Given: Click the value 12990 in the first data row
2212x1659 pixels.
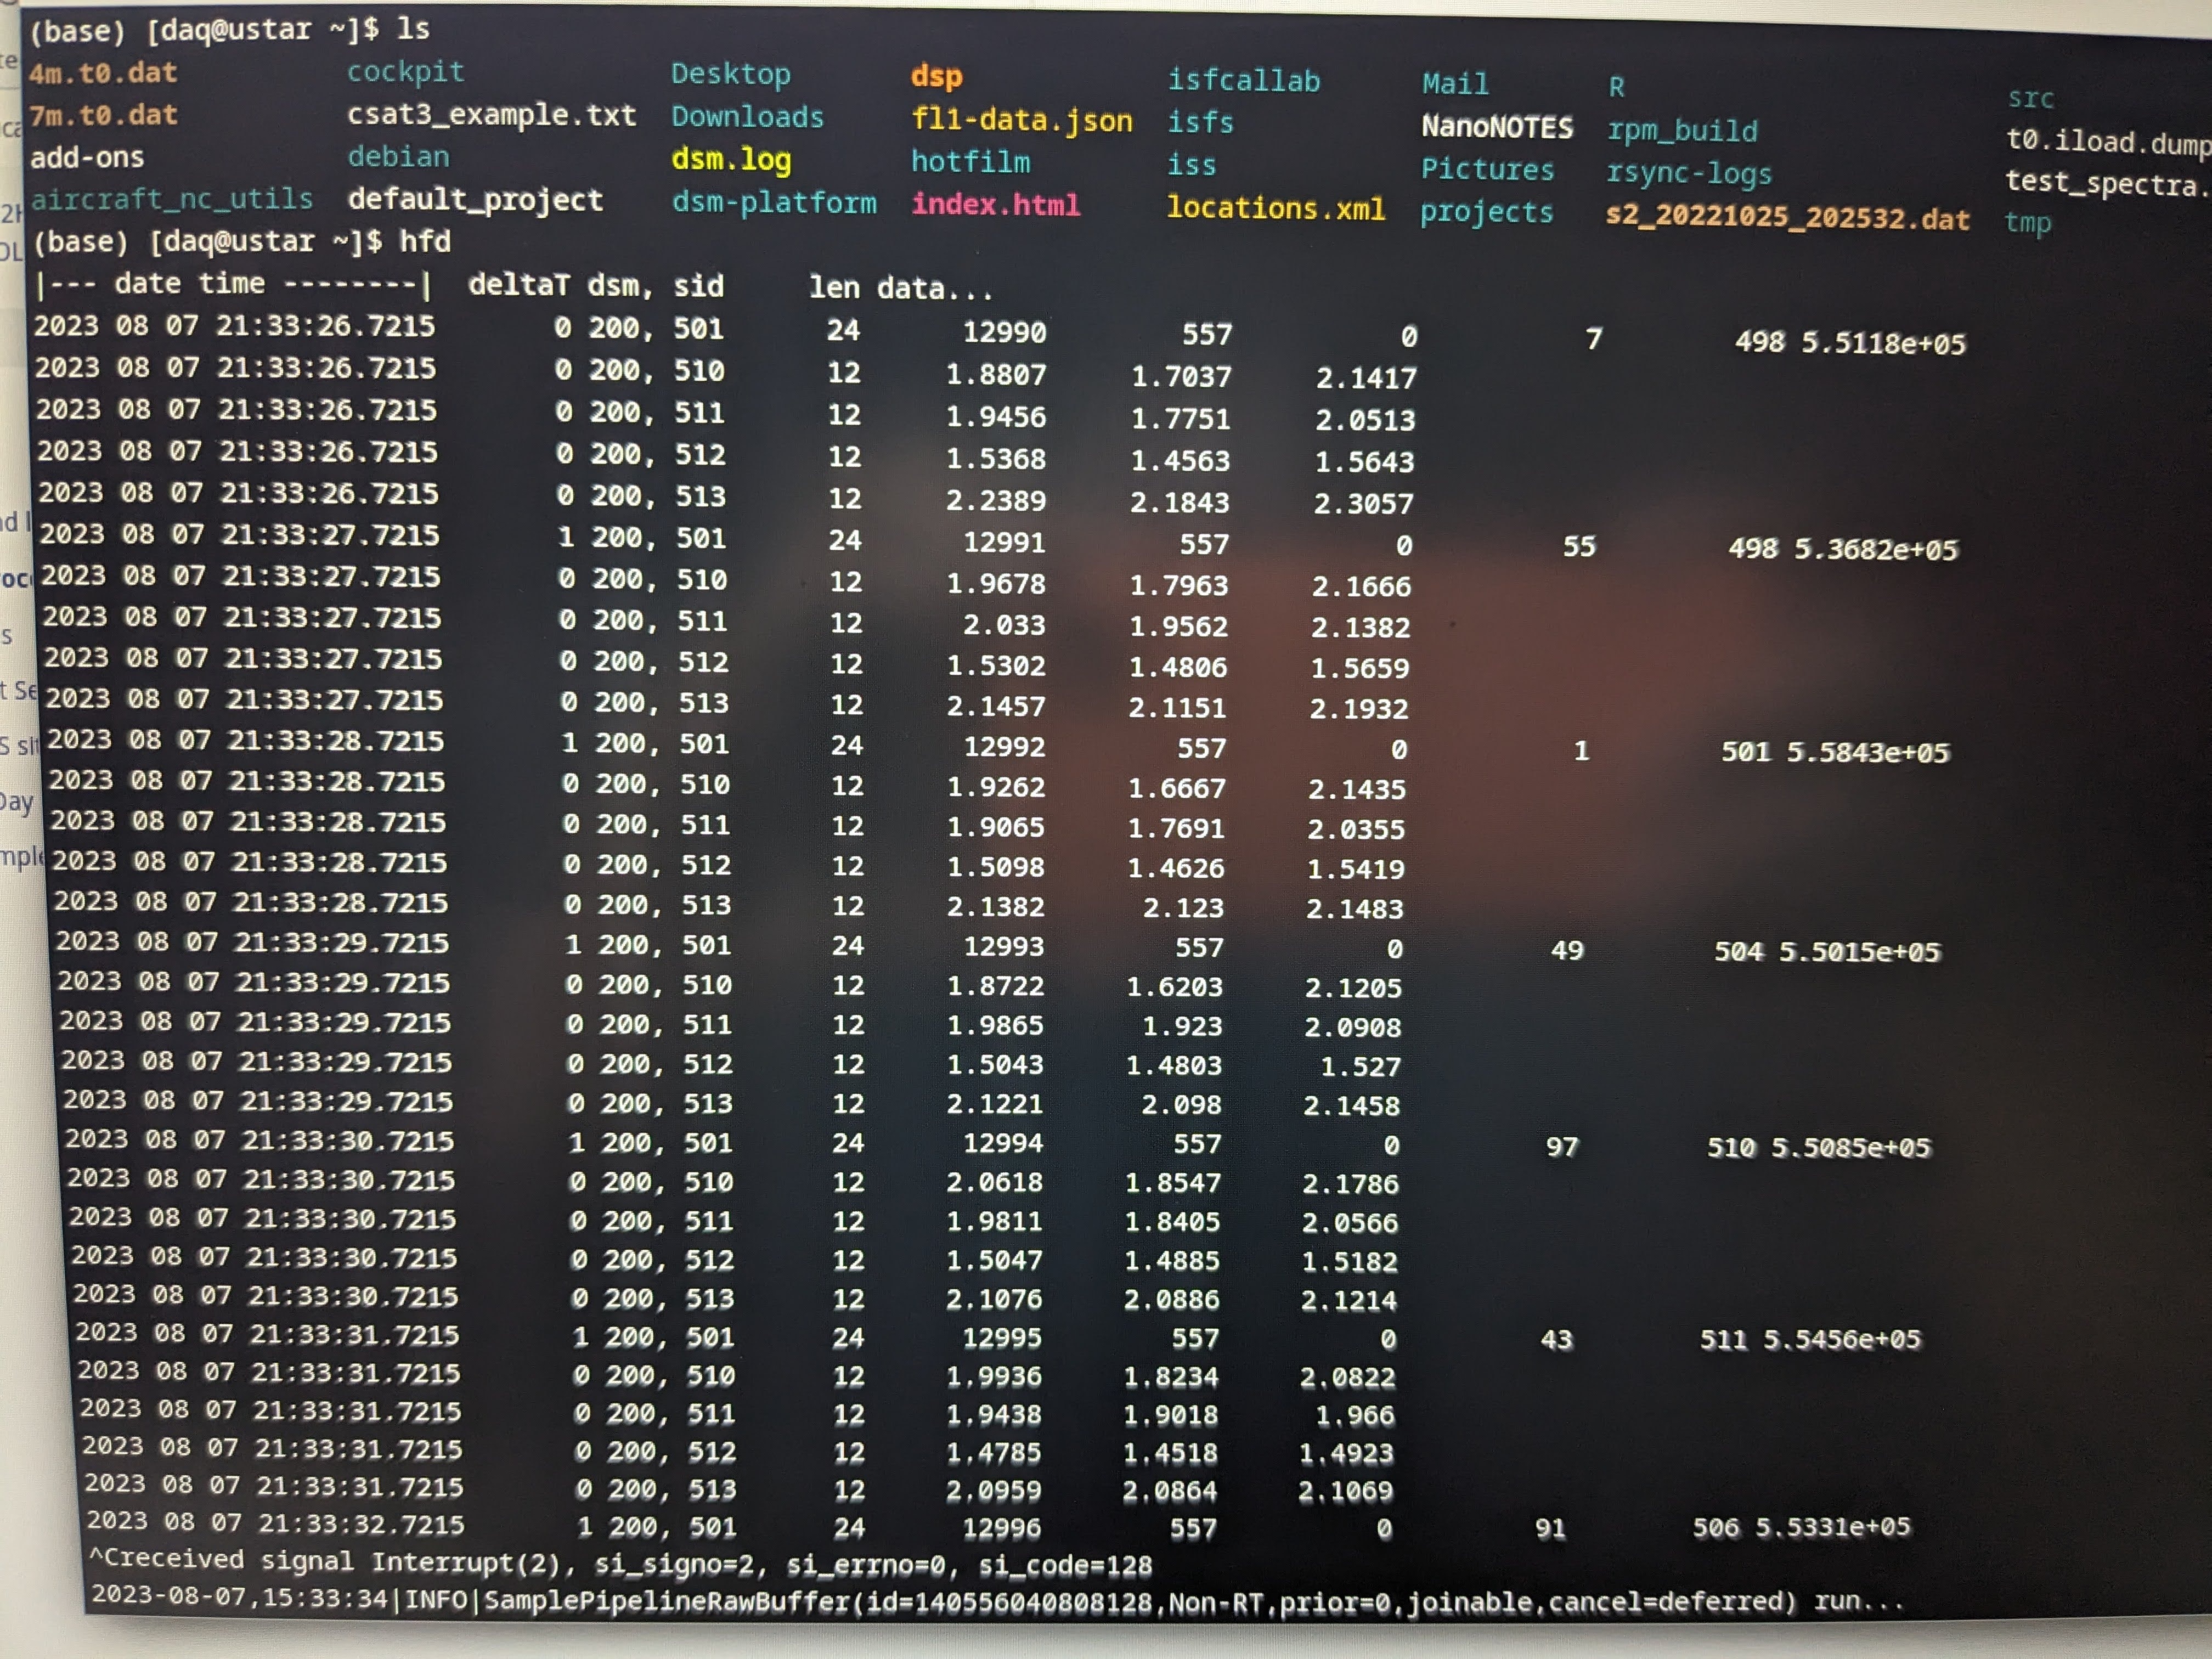Looking at the screenshot, I should click(1003, 332).
